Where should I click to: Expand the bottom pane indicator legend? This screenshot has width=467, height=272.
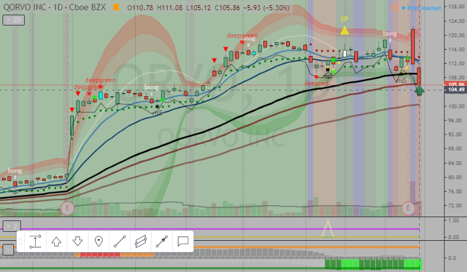(8, 249)
